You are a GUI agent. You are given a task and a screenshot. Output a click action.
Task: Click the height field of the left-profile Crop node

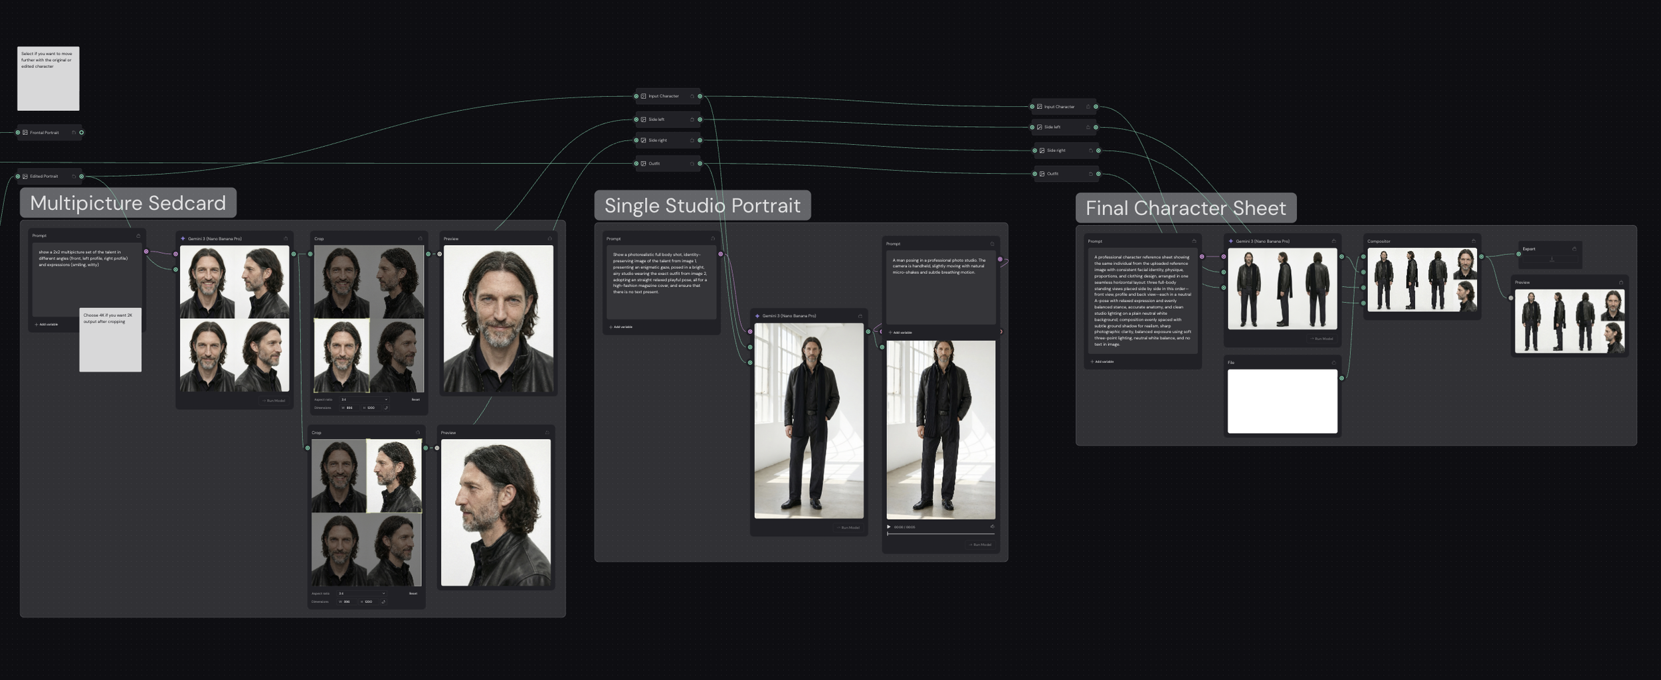[369, 602]
